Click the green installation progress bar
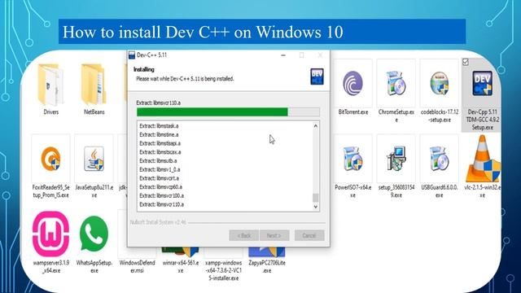This screenshot has height=293, width=521. pyautogui.click(x=228, y=112)
